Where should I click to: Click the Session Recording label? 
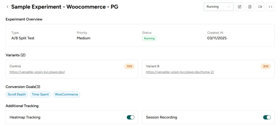[161, 117]
